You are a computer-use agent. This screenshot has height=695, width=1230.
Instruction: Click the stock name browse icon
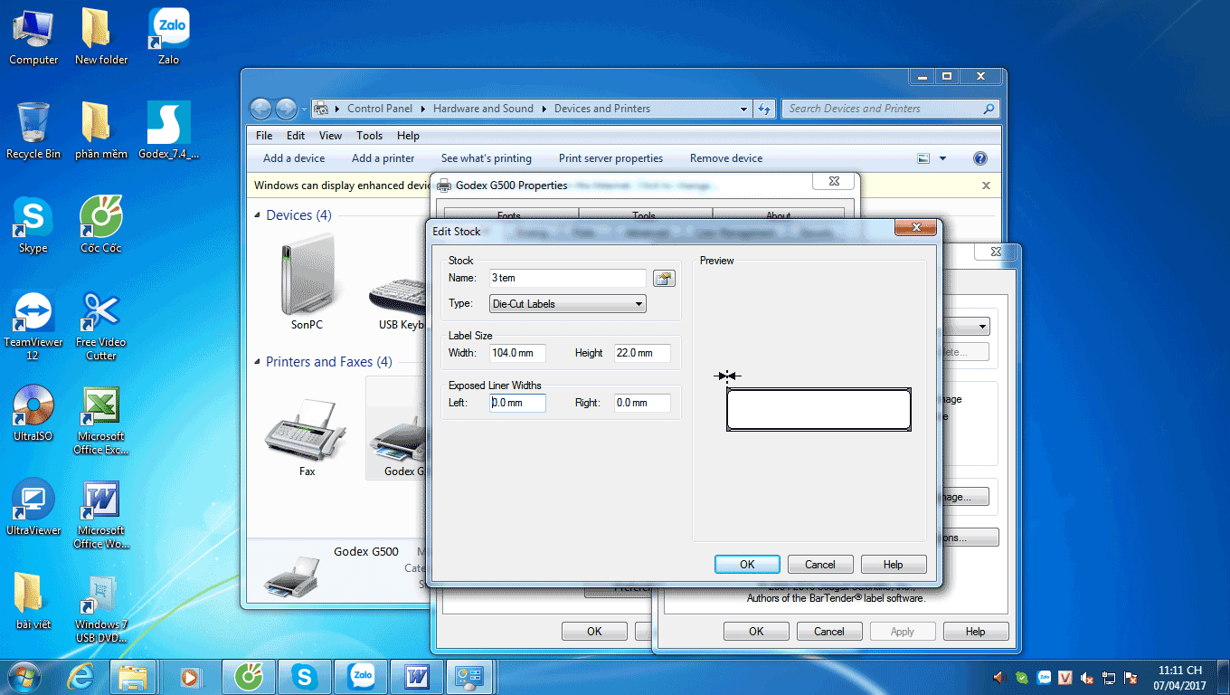point(665,279)
